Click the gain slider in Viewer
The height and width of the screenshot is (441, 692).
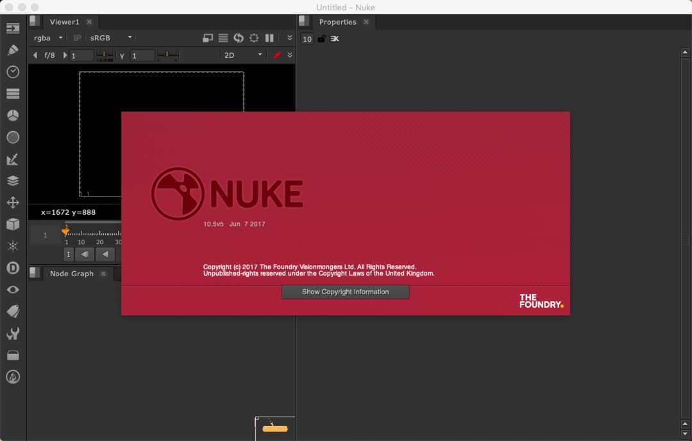click(x=105, y=56)
